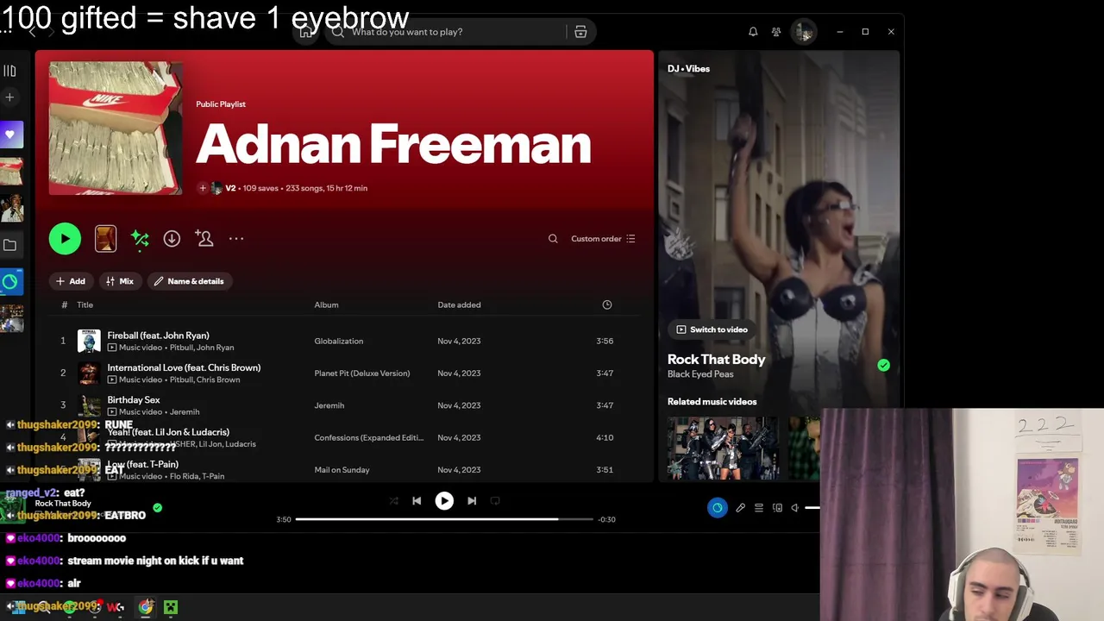Open the play queue
The width and height of the screenshot is (1104, 621).
(x=759, y=508)
